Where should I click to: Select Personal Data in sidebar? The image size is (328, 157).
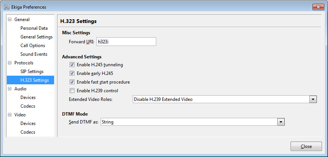[34, 28]
